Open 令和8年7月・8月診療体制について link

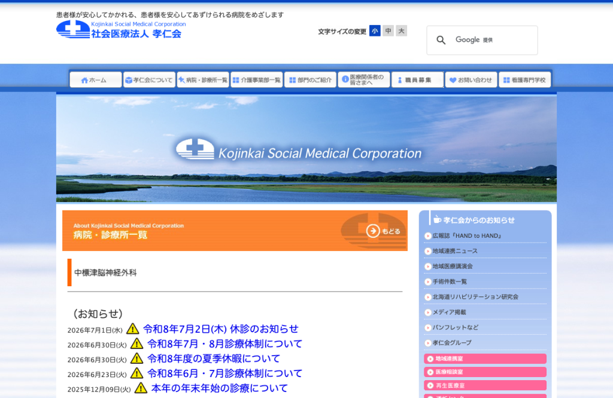point(225,344)
